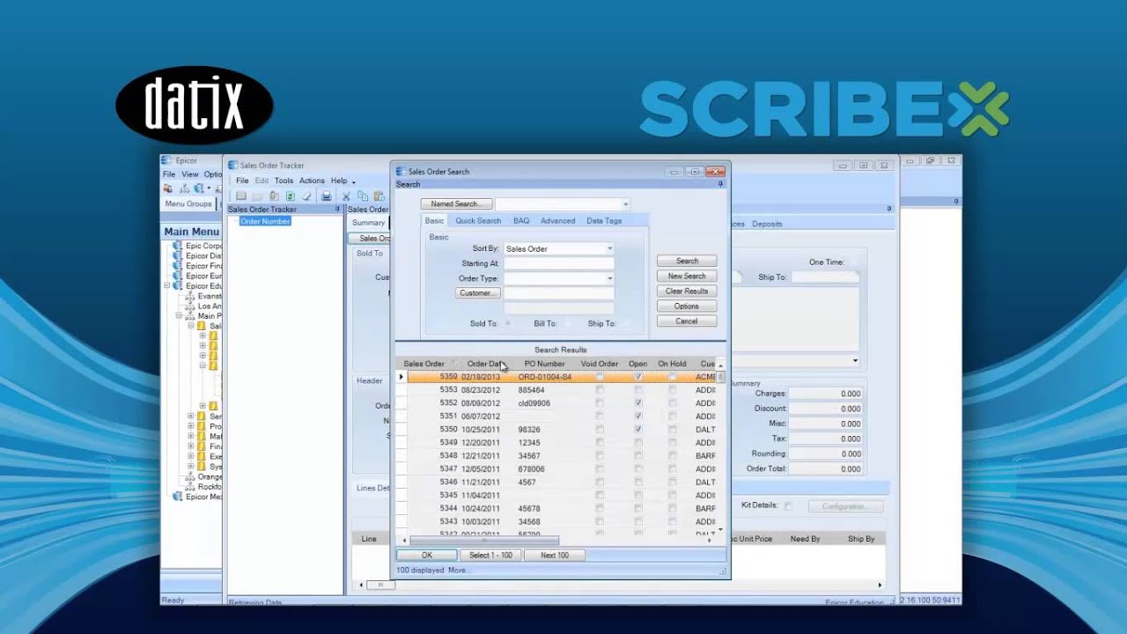Collapse the Epicor Edu tree node

166,286
